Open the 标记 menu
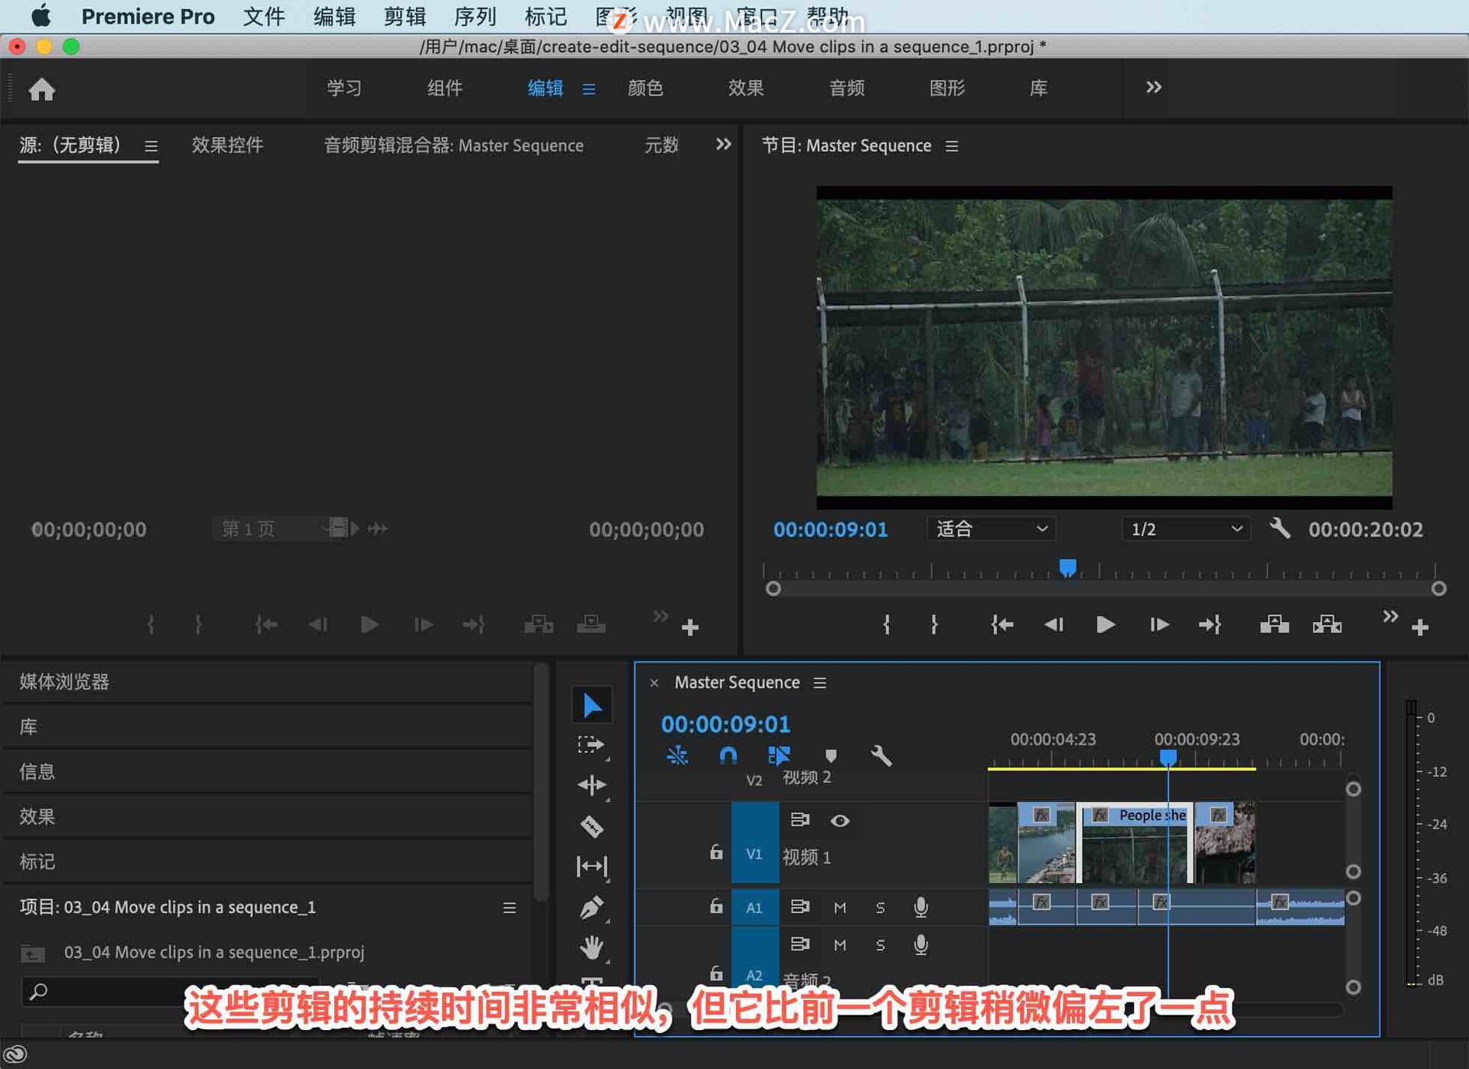Screen dimensions: 1469x1069 click(546, 16)
